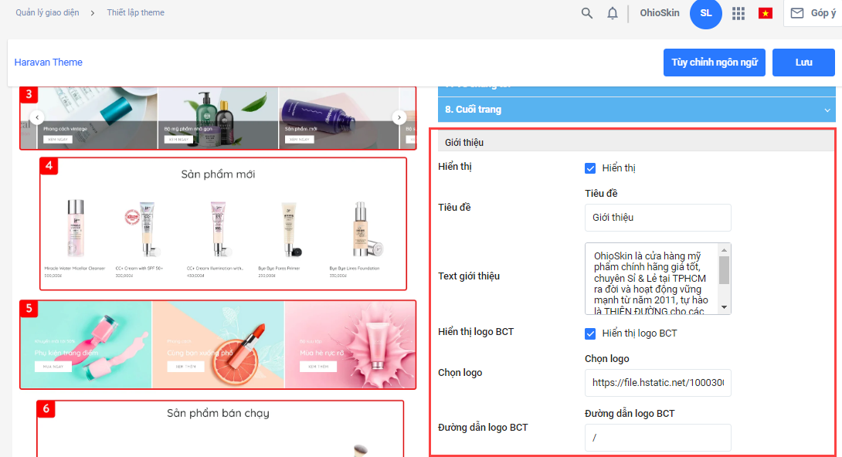Click the Góp ý envelope icon
The height and width of the screenshot is (457, 842).
coord(797,13)
